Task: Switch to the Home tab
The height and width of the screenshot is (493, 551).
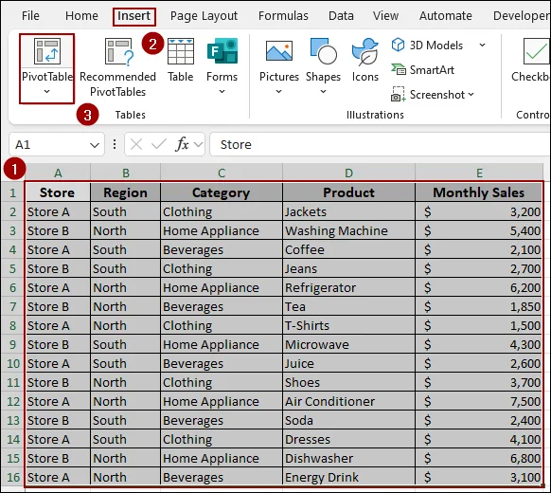Action: pyautogui.click(x=81, y=16)
